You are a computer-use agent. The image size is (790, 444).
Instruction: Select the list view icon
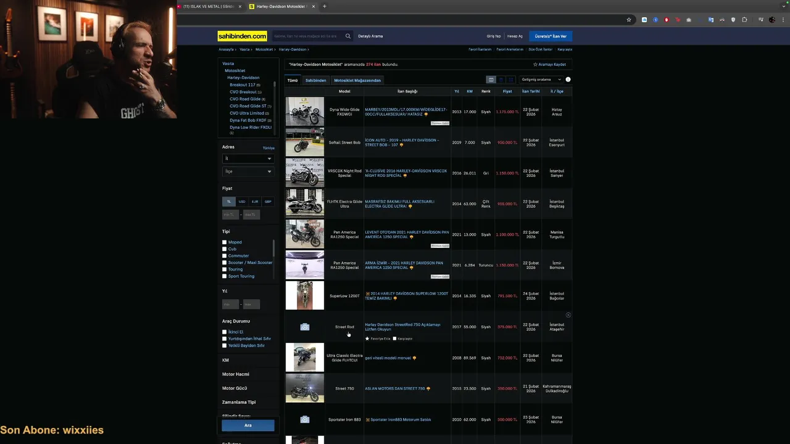coord(491,80)
